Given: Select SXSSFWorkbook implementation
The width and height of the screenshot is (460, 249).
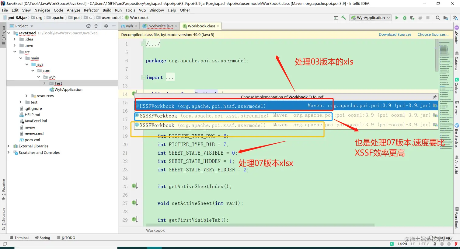Looking at the screenshot, I should coord(286,115).
